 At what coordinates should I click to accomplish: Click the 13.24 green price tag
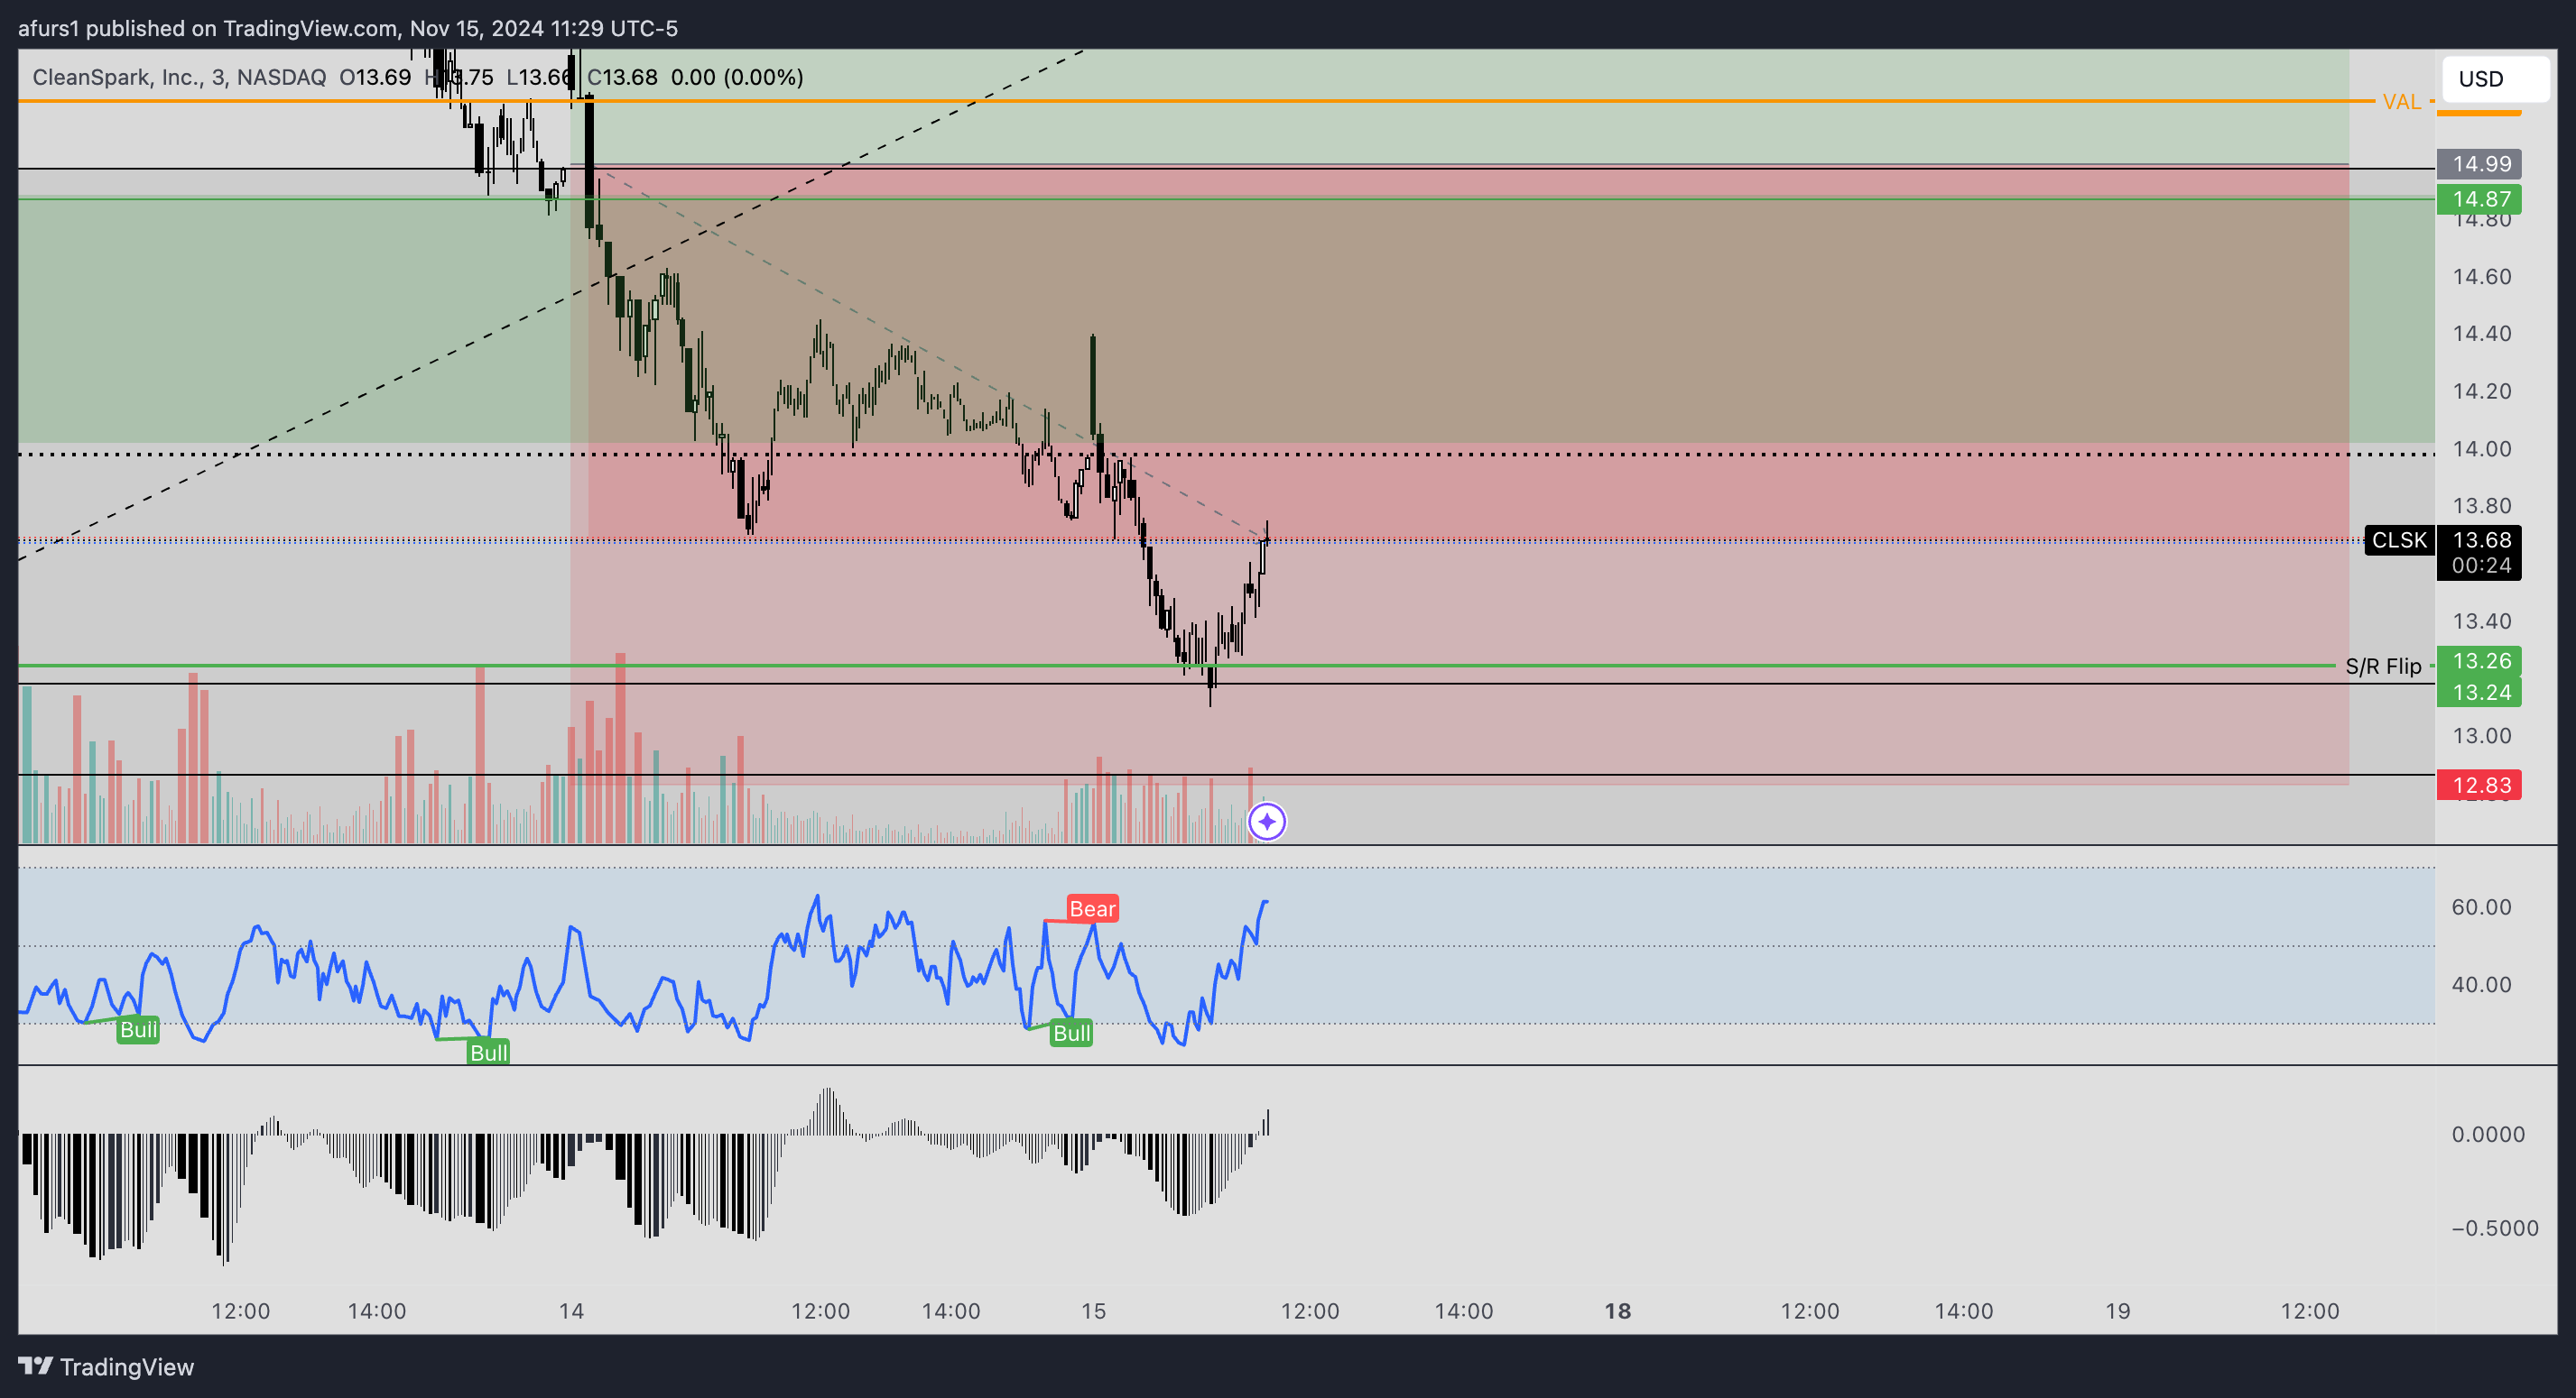(x=2479, y=692)
